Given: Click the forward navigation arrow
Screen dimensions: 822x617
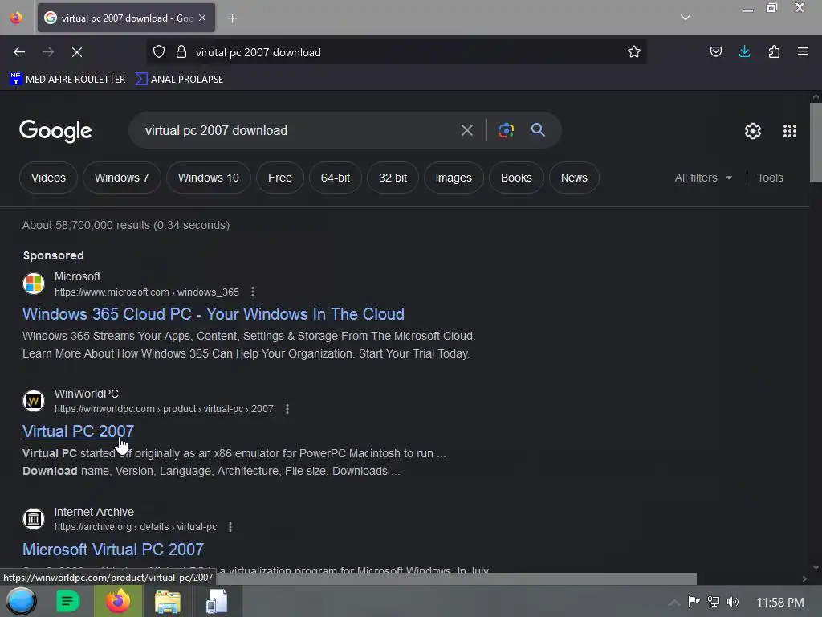Looking at the screenshot, I should click(48, 52).
